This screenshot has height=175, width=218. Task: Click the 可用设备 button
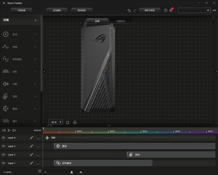pos(21,11)
